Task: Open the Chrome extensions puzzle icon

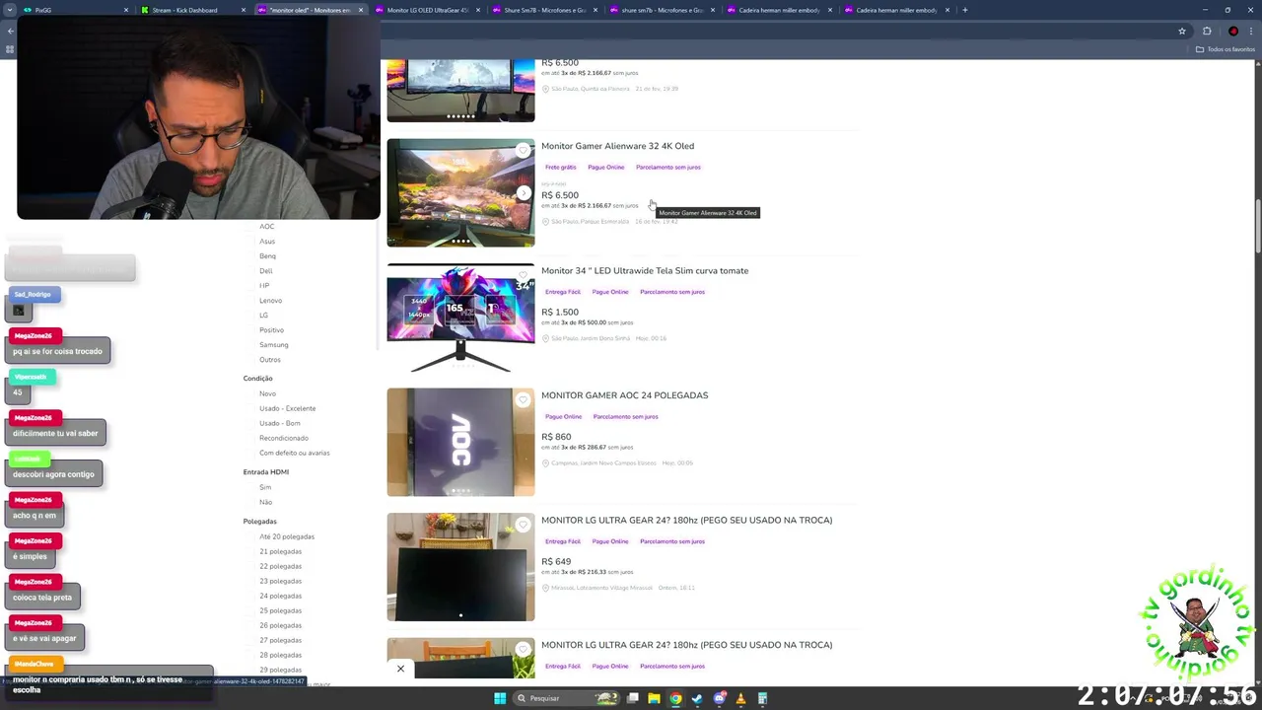Action: tap(1207, 31)
